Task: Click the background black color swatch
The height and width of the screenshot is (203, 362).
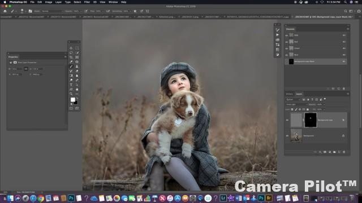Action: pos(76,103)
